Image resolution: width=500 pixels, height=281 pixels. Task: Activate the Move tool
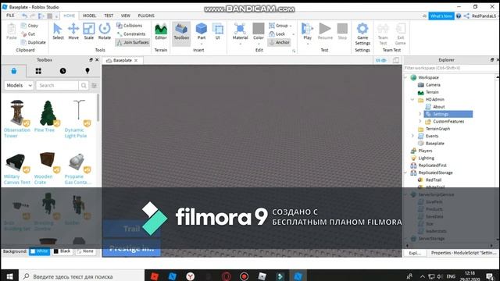[73, 31]
